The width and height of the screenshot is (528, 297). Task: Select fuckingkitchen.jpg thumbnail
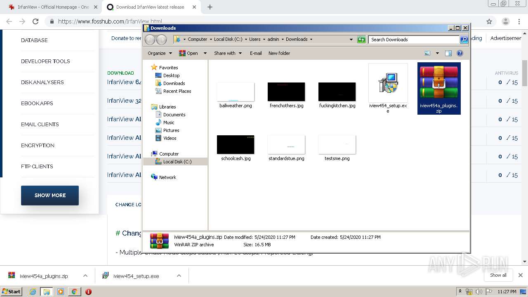click(337, 92)
